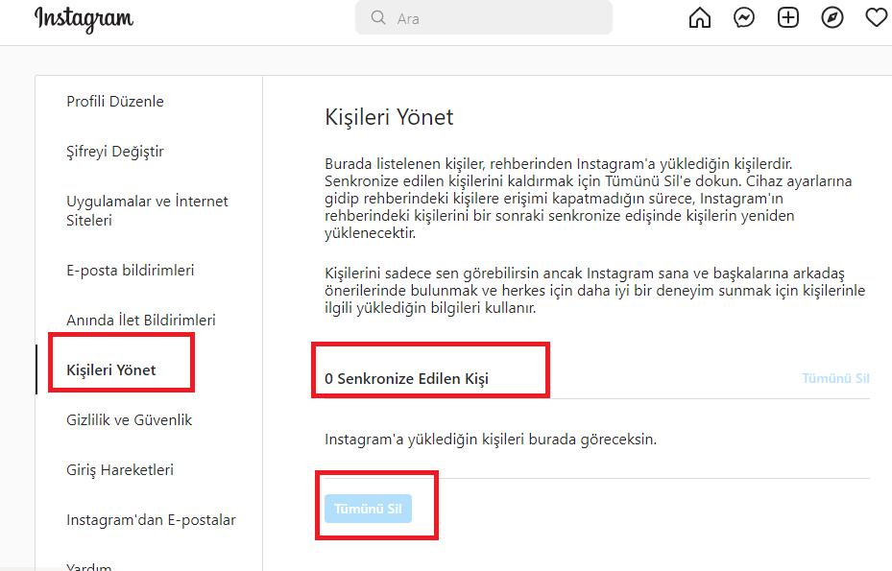
Task: Open Şifreyi Değiştir settings
Action: pos(115,152)
